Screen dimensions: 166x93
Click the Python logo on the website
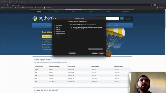point(42,18)
